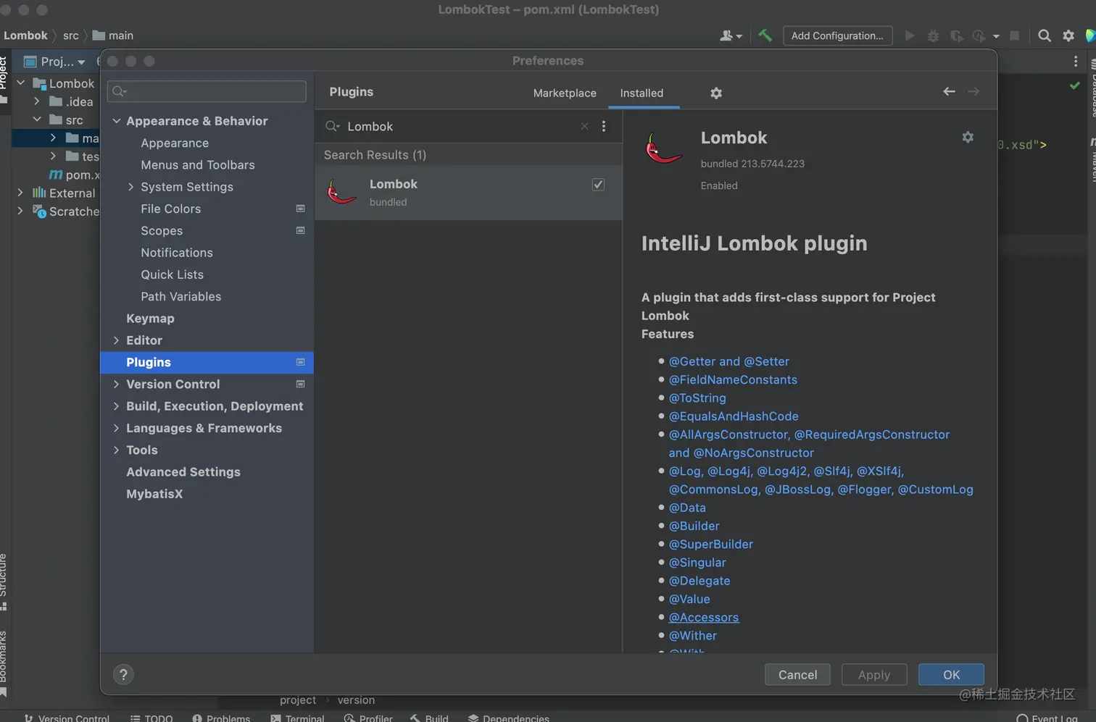The width and height of the screenshot is (1096, 722).
Task: Click the Search Everywhere magnifier in main toolbar
Action: [1045, 35]
